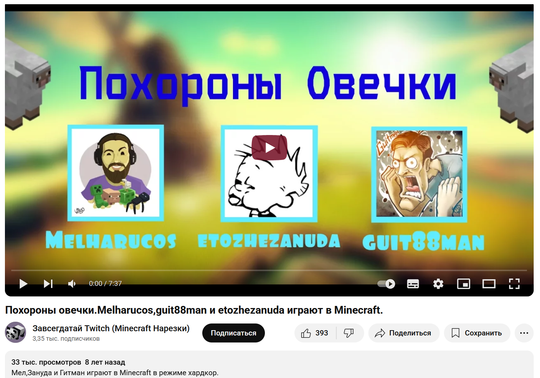The width and height of the screenshot is (540, 378).
Task: Click the video title text
Action: coord(194,310)
